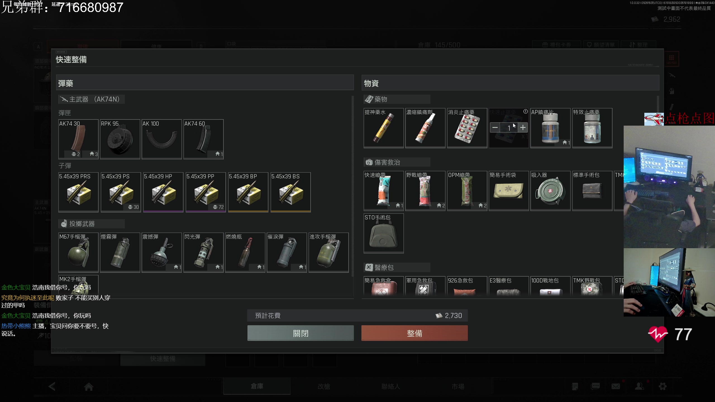The image size is (715, 402).
Task: Select 5.45x39 BP ammo box
Action: (248, 192)
